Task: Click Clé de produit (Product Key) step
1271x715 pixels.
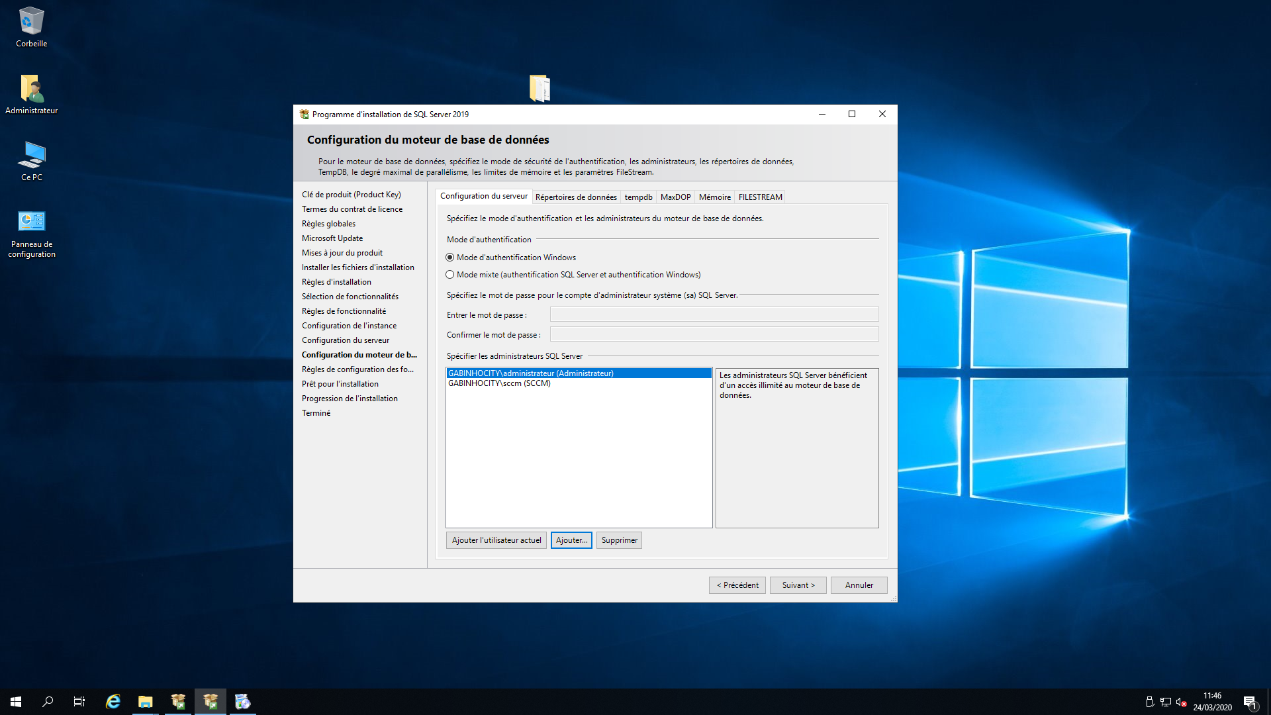Action: [352, 195]
